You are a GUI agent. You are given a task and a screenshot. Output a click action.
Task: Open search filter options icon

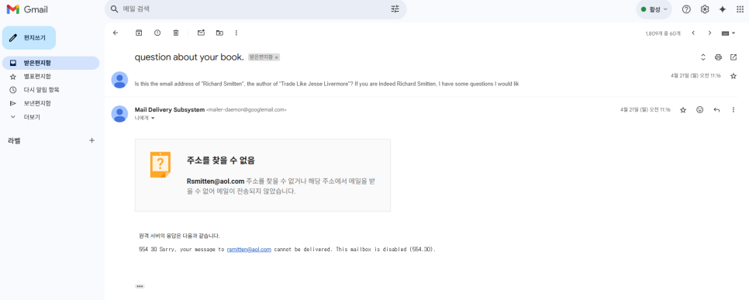click(395, 9)
